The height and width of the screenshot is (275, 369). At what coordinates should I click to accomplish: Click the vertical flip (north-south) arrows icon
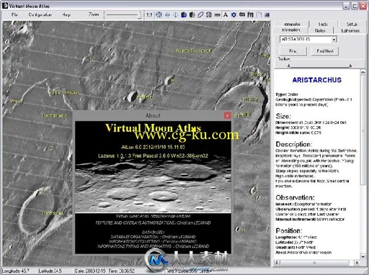pos(176,15)
